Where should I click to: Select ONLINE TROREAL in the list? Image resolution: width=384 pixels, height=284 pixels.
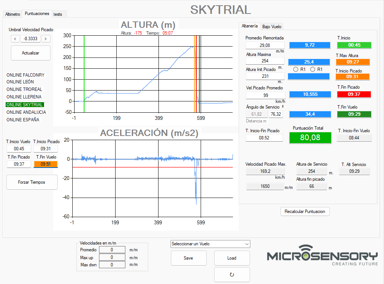24,89
